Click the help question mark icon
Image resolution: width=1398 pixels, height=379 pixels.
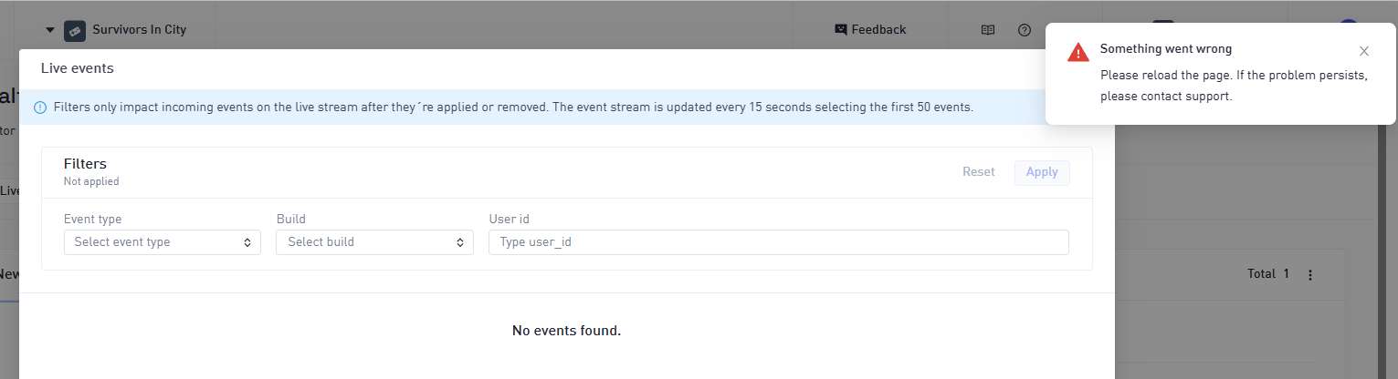[x=1024, y=30]
